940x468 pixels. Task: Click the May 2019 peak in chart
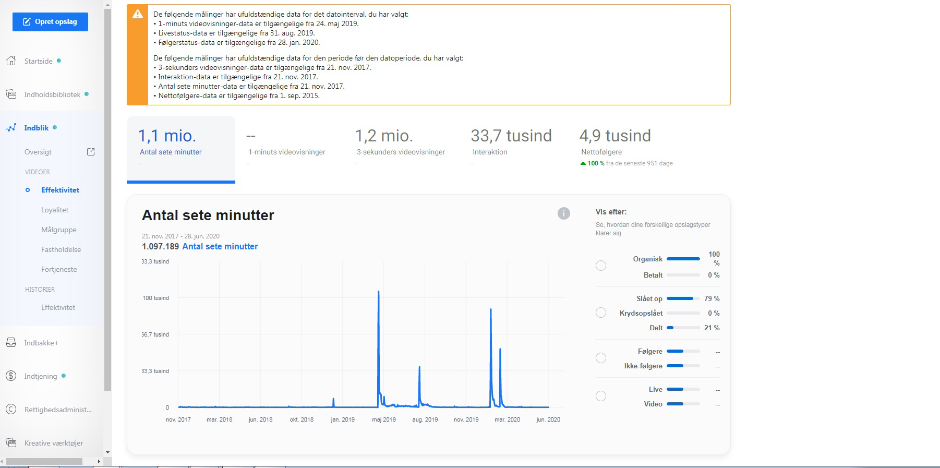point(378,292)
